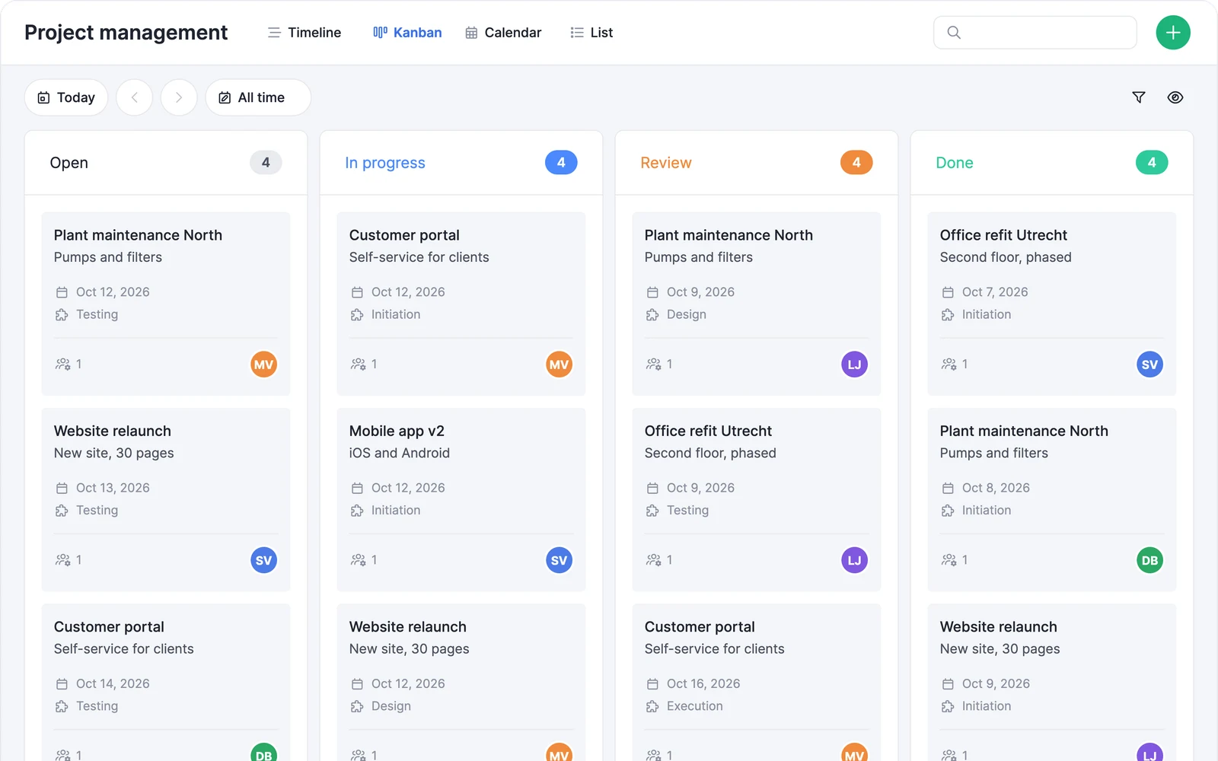1218x761 pixels.
Task: Toggle the eye visibility icon
Action: pyautogui.click(x=1175, y=97)
